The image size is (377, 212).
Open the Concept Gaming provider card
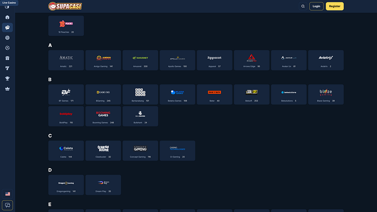tap(141, 151)
